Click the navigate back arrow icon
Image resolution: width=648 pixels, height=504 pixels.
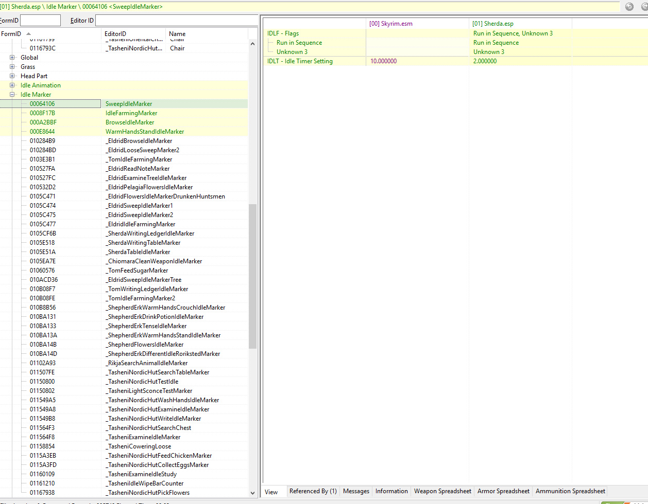coord(629,7)
